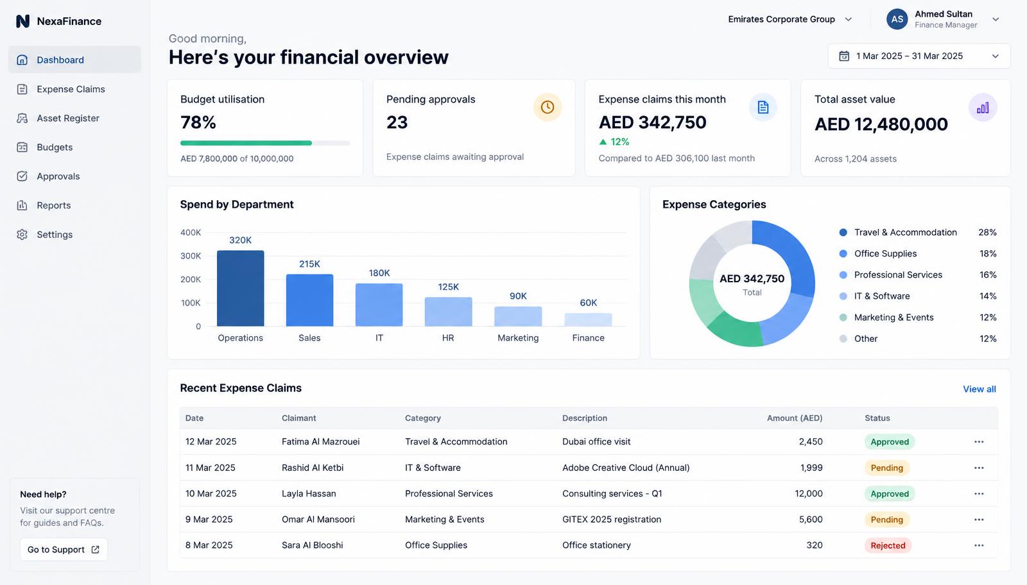Viewport: 1027px width, 585px height.
Task: Click the Settings gear icon
Action: [22, 234]
